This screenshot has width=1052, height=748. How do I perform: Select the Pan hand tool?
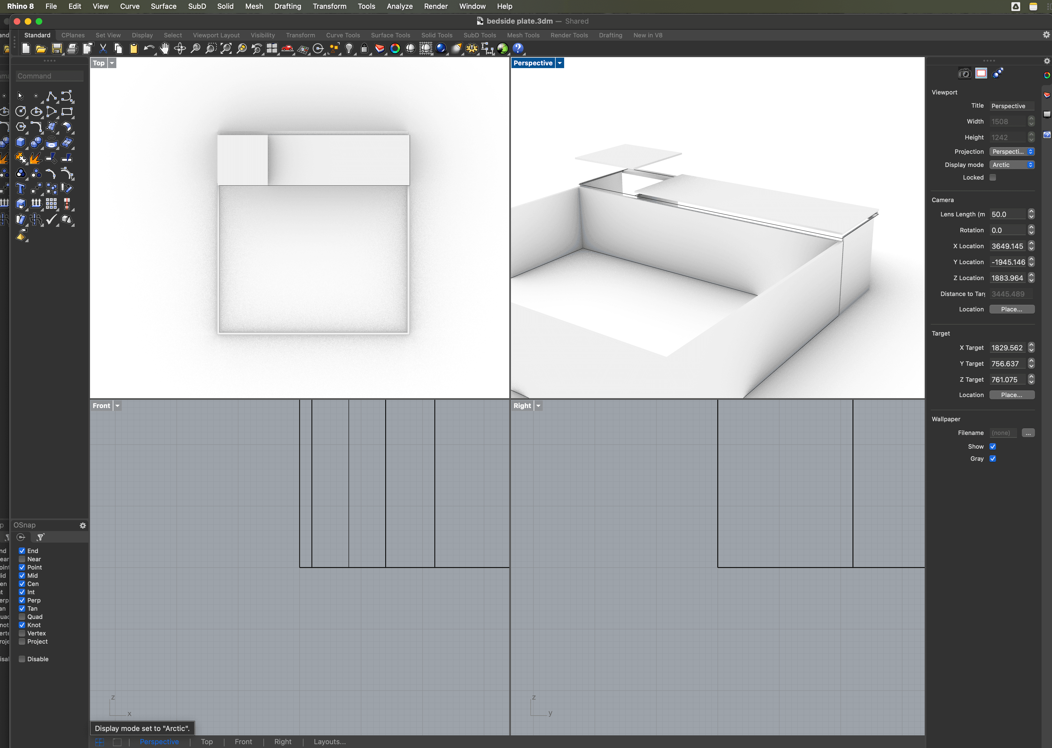pyautogui.click(x=164, y=48)
